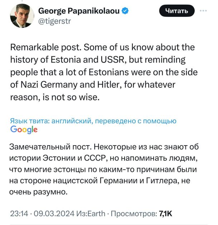Click the tweet date 09.03.2024
This screenshot has width=218, height=225.
click(50, 214)
